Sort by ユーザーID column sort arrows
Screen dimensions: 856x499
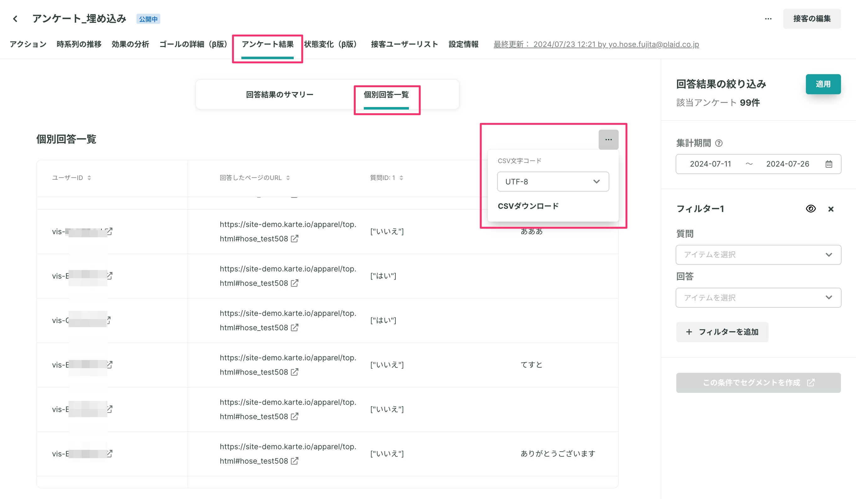[x=89, y=178]
